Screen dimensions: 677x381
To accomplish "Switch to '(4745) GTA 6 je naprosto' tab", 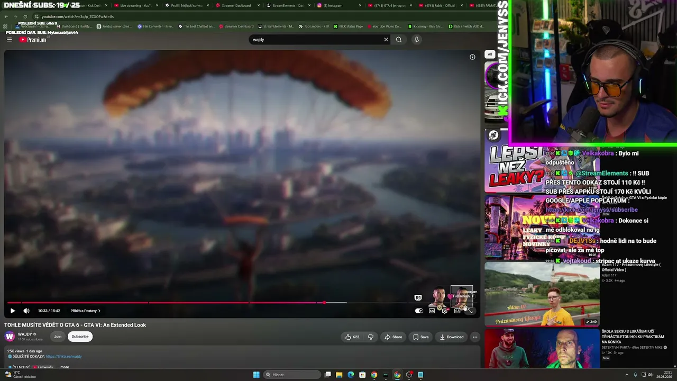I will [x=390, y=5].
